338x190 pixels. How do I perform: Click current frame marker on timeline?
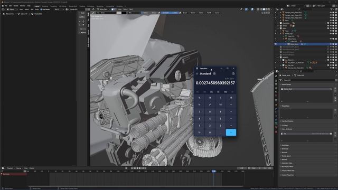coord(213,171)
